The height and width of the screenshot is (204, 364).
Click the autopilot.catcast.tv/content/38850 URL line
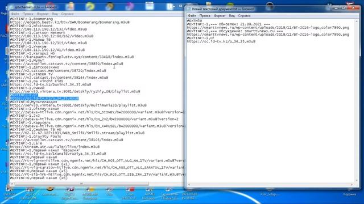coord(67,63)
